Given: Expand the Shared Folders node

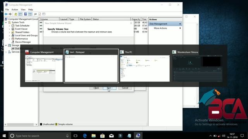Looking at the screenshot, I should (x=9, y=32).
